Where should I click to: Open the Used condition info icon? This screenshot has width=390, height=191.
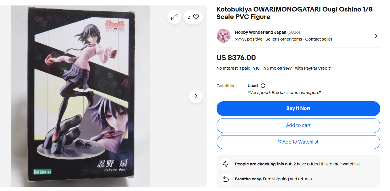263,86
